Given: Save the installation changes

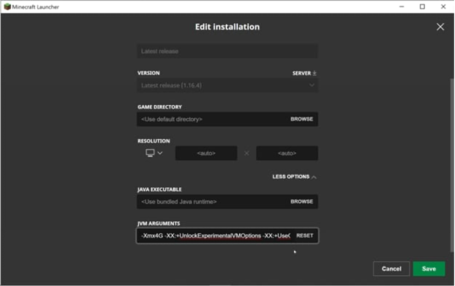Looking at the screenshot, I should click(x=428, y=269).
